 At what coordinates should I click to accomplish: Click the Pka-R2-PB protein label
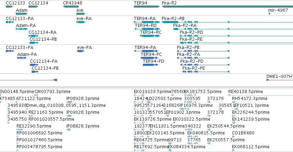pos(188,48)
